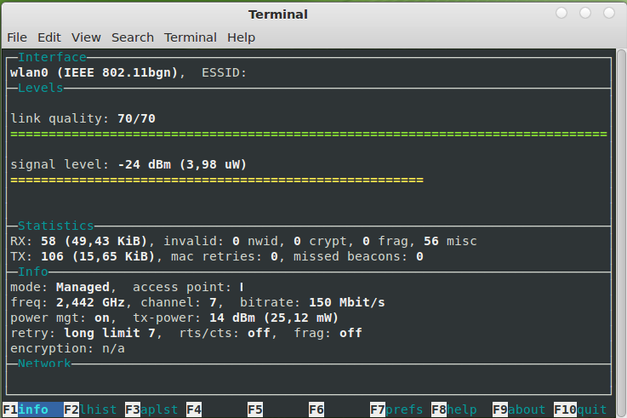
Task: Switch to the F3 aplst screen
Action: (151, 409)
